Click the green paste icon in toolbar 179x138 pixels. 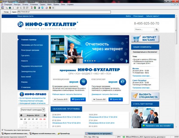point(10,8)
